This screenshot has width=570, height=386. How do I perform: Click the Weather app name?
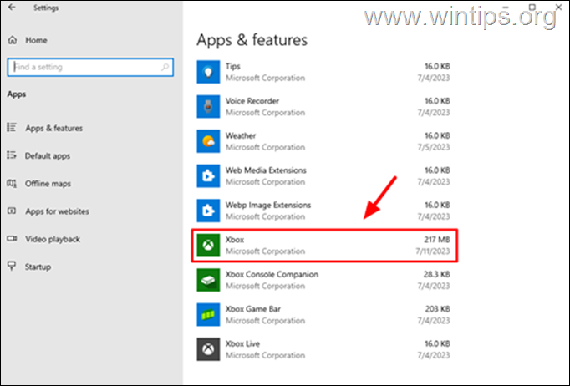pyautogui.click(x=241, y=135)
